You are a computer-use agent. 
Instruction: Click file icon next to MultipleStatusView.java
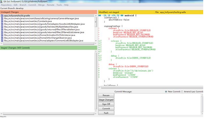point(2,27)
